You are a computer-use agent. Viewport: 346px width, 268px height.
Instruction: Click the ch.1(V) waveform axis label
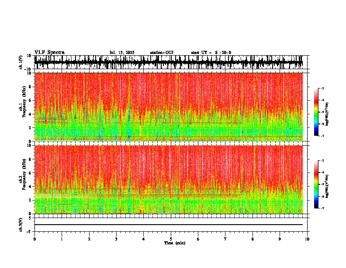[x=21, y=62]
